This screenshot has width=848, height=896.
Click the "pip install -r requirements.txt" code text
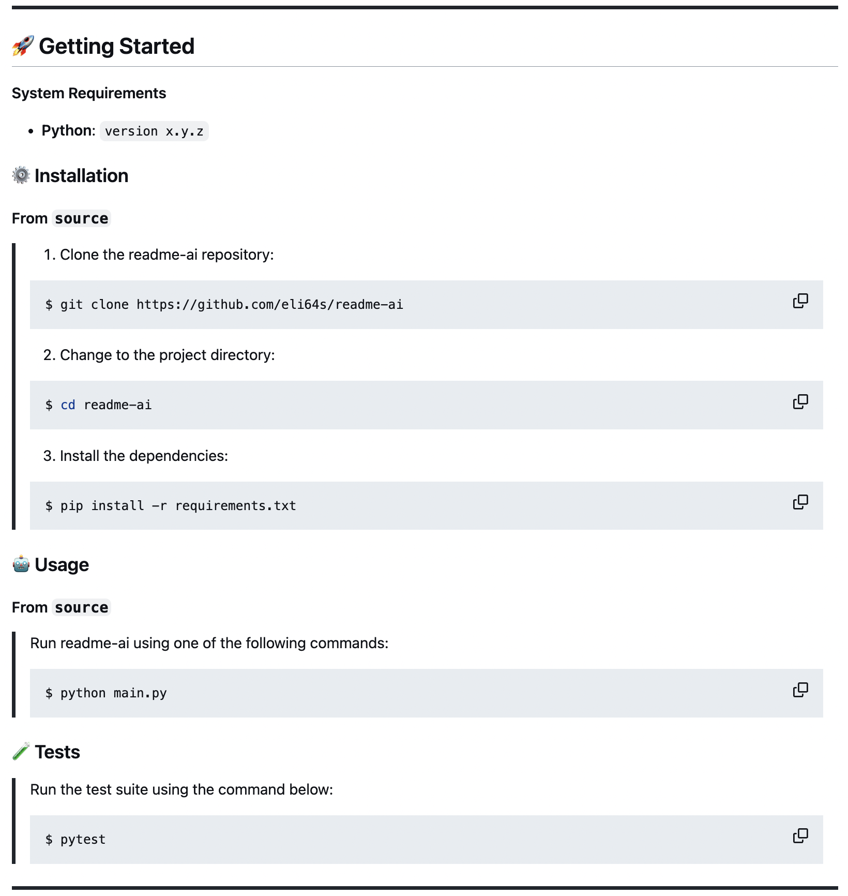coord(178,506)
